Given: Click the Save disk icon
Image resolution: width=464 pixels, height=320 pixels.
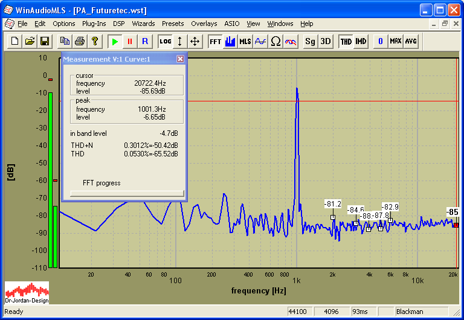Looking at the screenshot, I should pyautogui.click(x=44, y=41).
